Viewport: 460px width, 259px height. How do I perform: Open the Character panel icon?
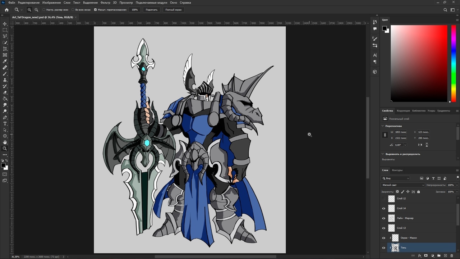point(375,55)
